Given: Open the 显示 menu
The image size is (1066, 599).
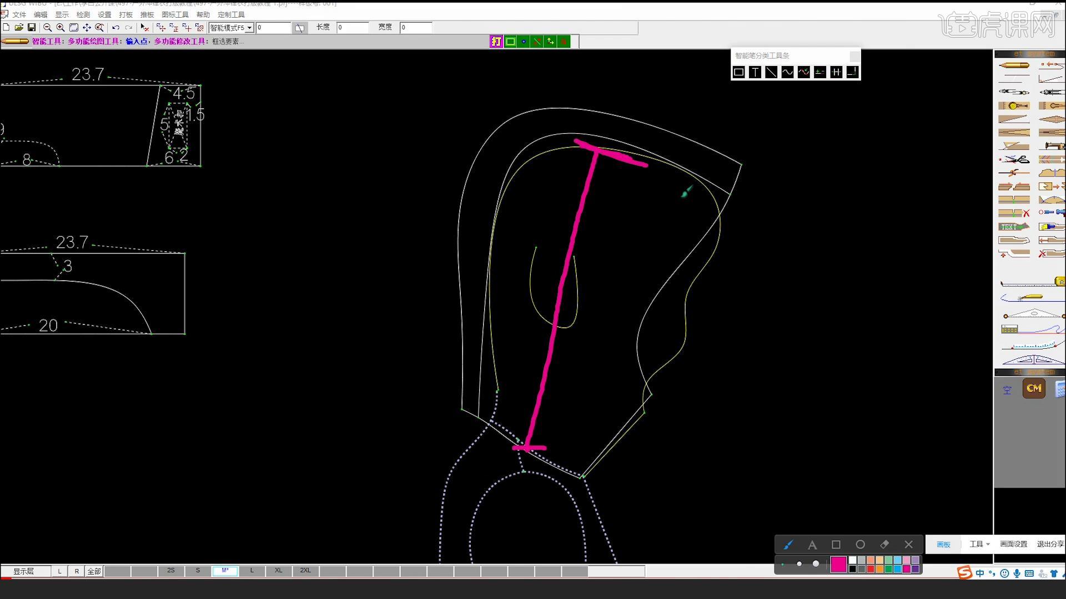Looking at the screenshot, I should click(62, 14).
